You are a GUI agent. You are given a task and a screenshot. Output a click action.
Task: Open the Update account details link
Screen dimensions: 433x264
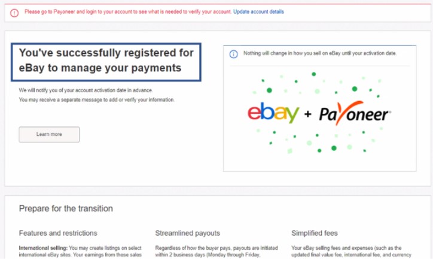(x=258, y=11)
